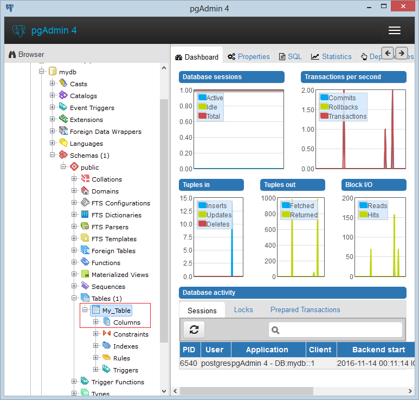
Task: Move tab strip left with arrow
Action: pyautogui.click(x=388, y=53)
